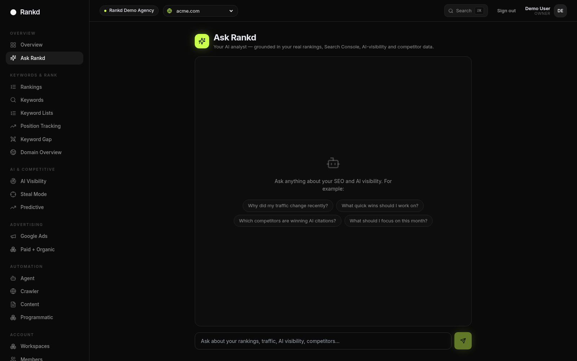The image size is (577, 361).
Task: Click Sign out
Action: [x=506, y=11]
